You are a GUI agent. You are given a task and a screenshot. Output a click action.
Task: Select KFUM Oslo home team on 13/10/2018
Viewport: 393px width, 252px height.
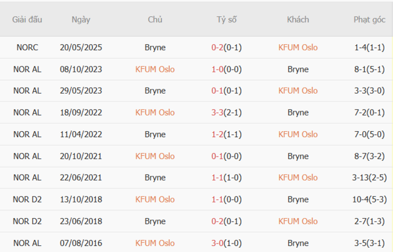[x=155, y=199]
